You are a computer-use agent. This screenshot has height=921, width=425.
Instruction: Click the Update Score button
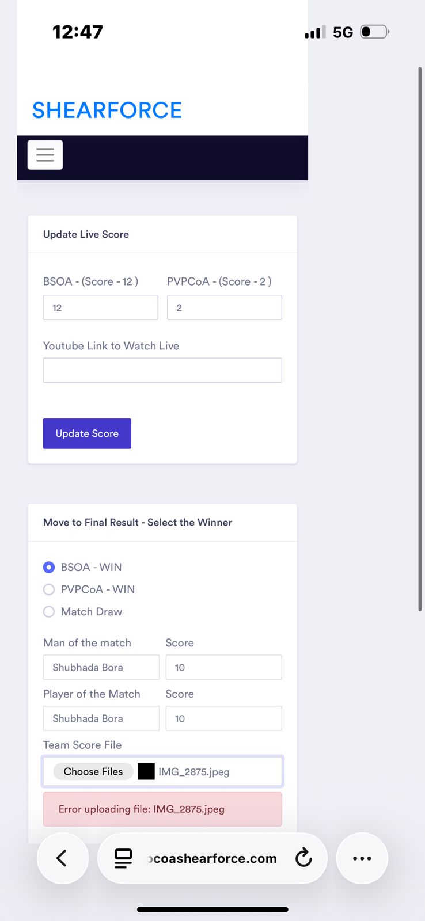pos(87,433)
